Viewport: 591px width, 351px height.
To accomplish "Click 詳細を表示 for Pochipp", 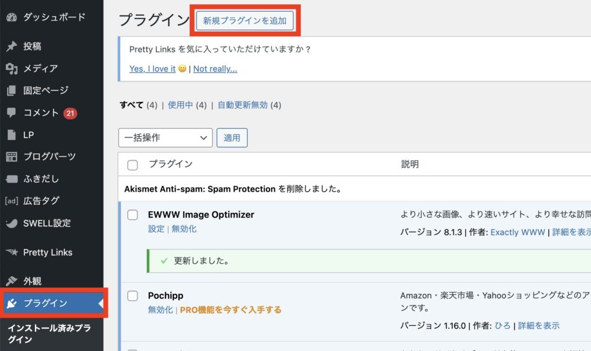I will pos(538,326).
